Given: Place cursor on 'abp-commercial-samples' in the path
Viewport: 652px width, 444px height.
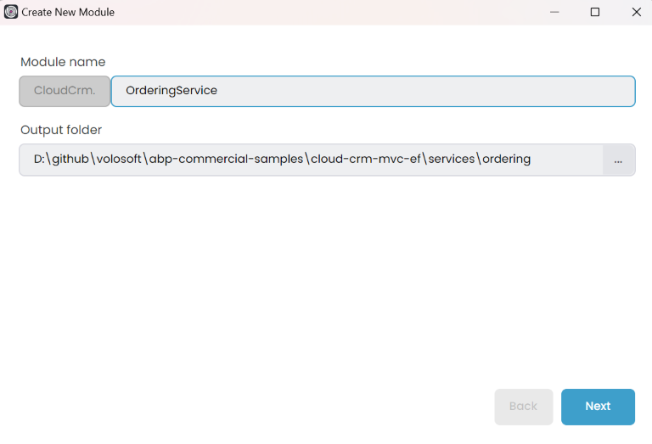Looking at the screenshot, I should click(226, 160).
